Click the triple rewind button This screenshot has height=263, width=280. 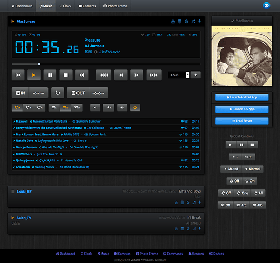pos(103,75)
